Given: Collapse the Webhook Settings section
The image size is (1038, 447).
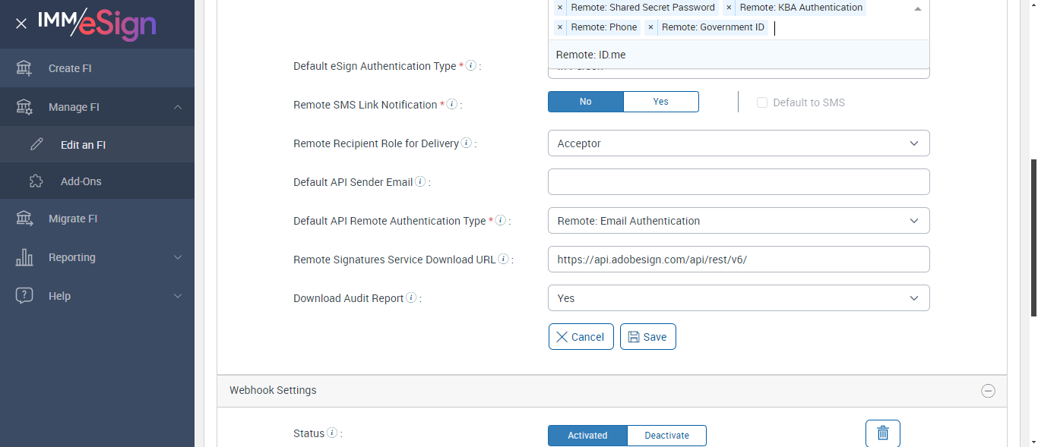Looking at the screenshot, I should [x=988, y=391].
